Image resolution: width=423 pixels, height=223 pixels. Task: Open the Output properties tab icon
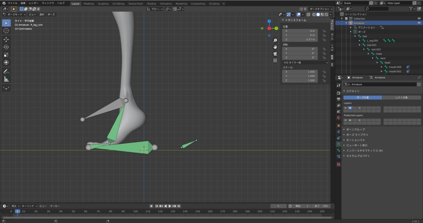[x=339, y=99]
